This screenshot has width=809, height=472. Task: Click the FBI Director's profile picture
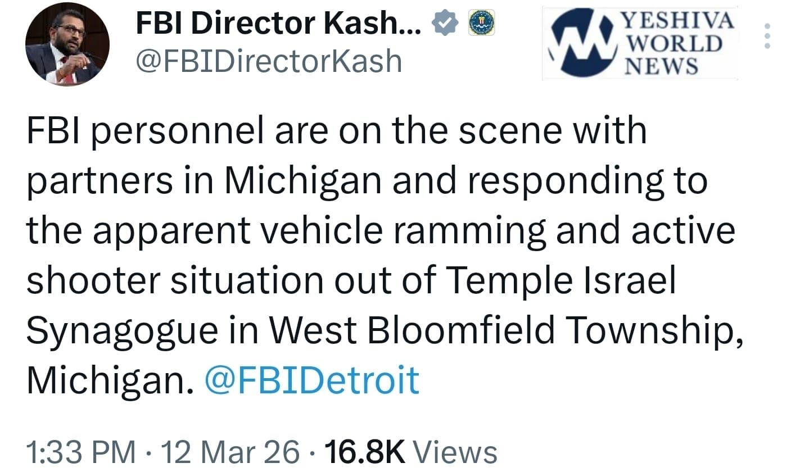tap(67, 44)
